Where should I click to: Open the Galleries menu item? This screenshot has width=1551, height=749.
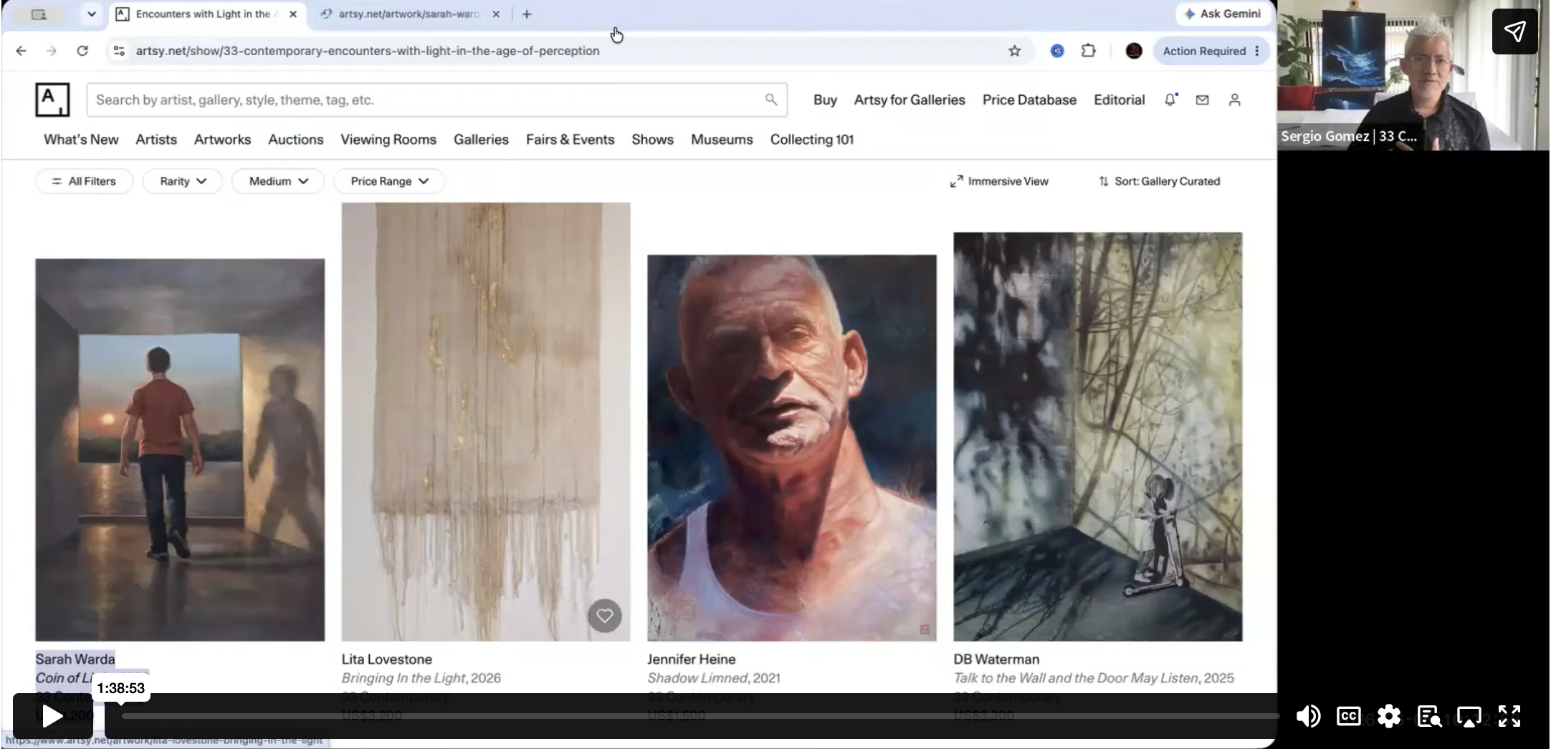pyautogui.click(x=481, y=140)
